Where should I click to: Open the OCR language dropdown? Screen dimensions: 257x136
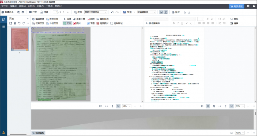(96, 12)
